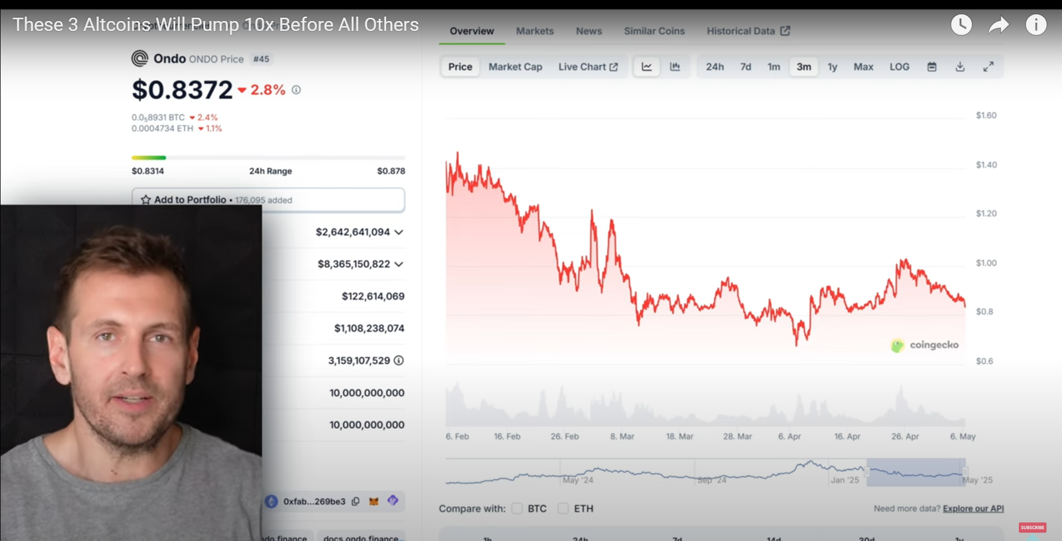Click the Add to Portfolio button
1062x541 pixels.
click(x=268, y=200)
